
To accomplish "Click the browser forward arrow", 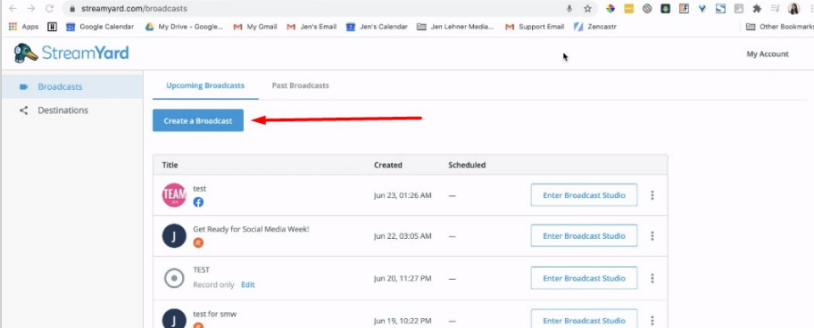I will pyautogui.click(x=31, y=8).
